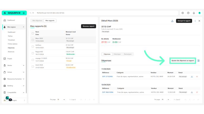
Task: Expand the Ventes menu chevron
Action: (x=23, y=65)
